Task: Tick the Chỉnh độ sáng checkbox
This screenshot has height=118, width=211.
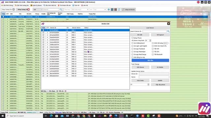Action: coord(153,43)
